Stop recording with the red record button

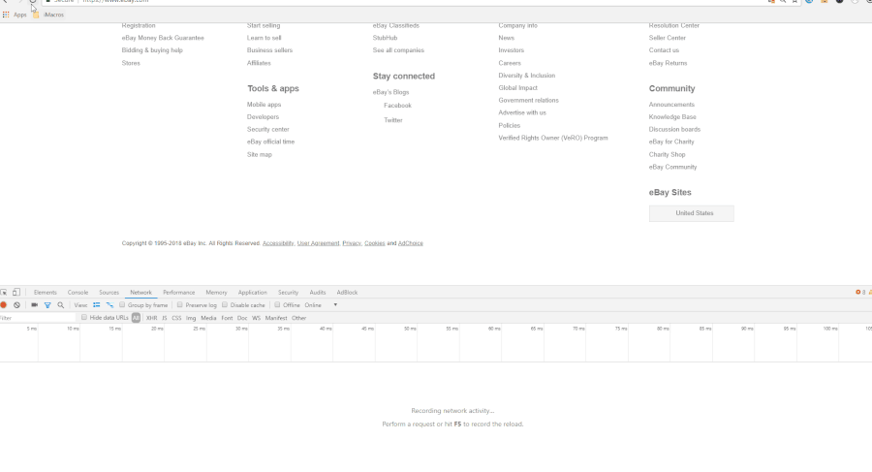3,305
